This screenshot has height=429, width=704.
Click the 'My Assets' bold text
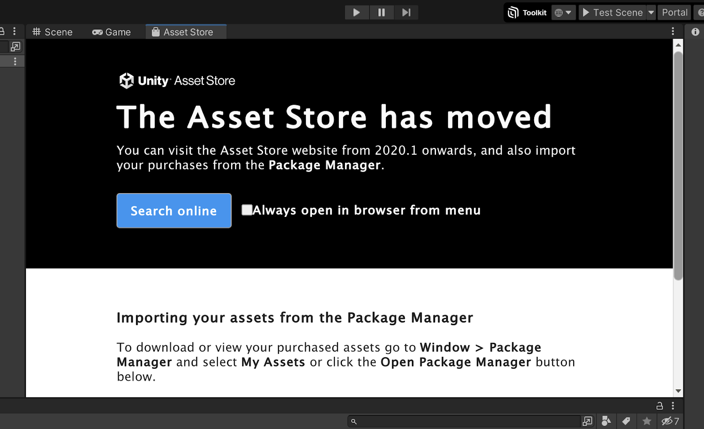coord(273,362)
